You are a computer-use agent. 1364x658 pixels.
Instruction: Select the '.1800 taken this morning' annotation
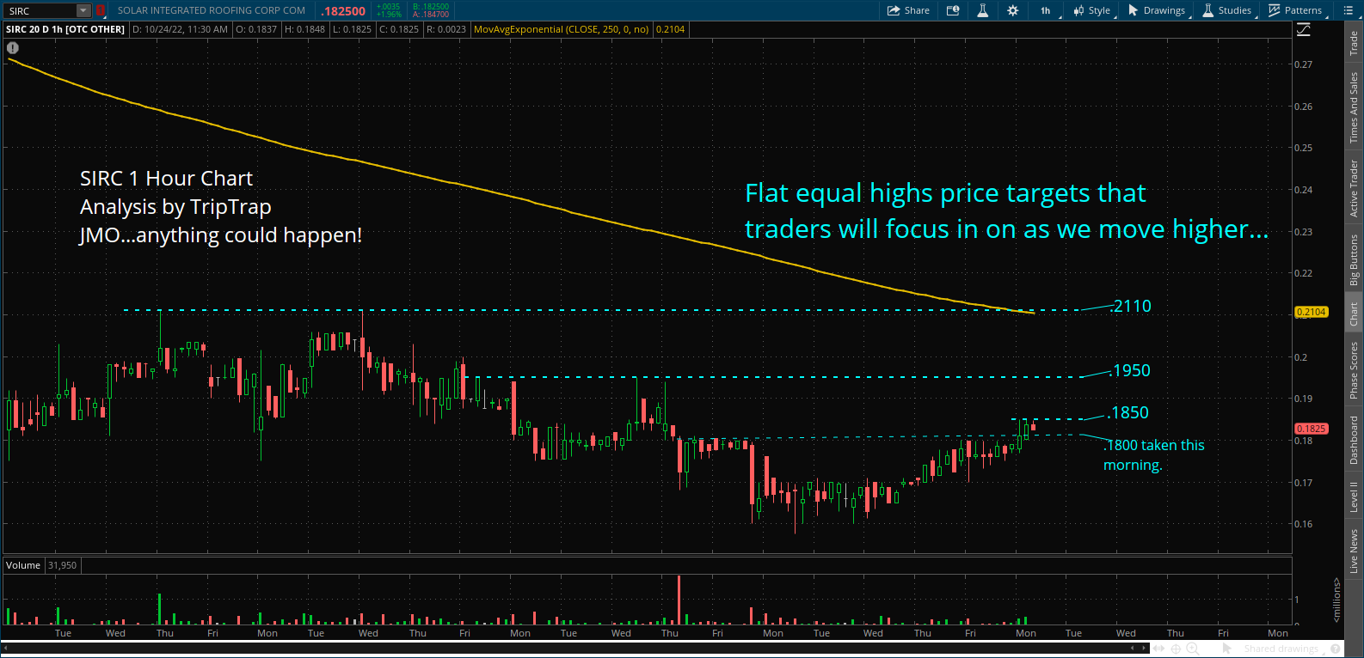[1154, 455]
